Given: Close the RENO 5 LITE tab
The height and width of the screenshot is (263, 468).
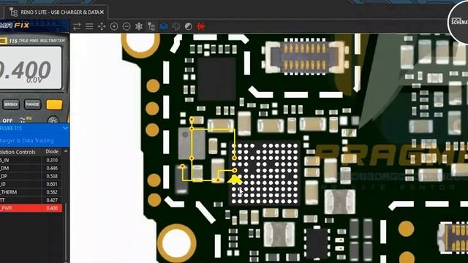Looking at the screenshot, I should (102, 12).
